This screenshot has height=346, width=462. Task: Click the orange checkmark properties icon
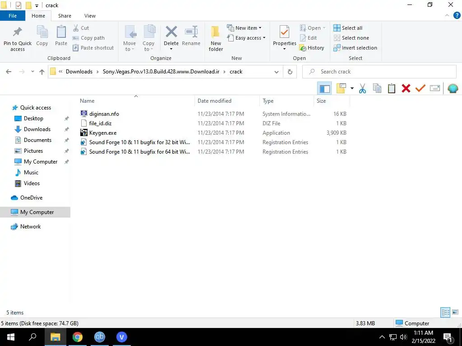tap(420, 88)
